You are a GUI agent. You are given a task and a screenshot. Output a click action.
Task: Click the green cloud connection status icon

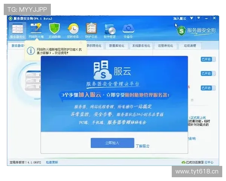(183, 163)
